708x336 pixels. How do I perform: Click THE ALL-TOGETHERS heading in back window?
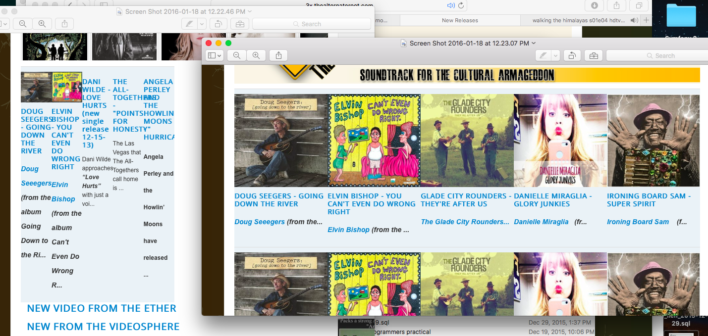[x=128, y=105]
